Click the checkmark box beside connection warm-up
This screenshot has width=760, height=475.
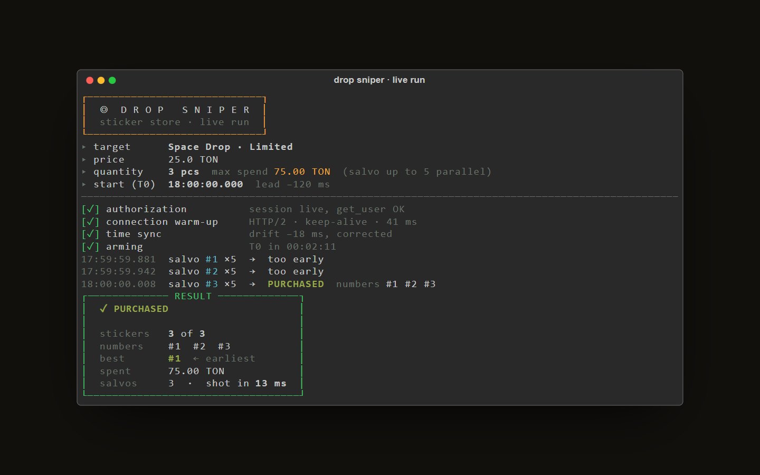click(90, 222)
